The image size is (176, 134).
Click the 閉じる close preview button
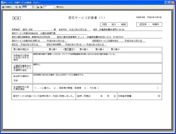60,7
